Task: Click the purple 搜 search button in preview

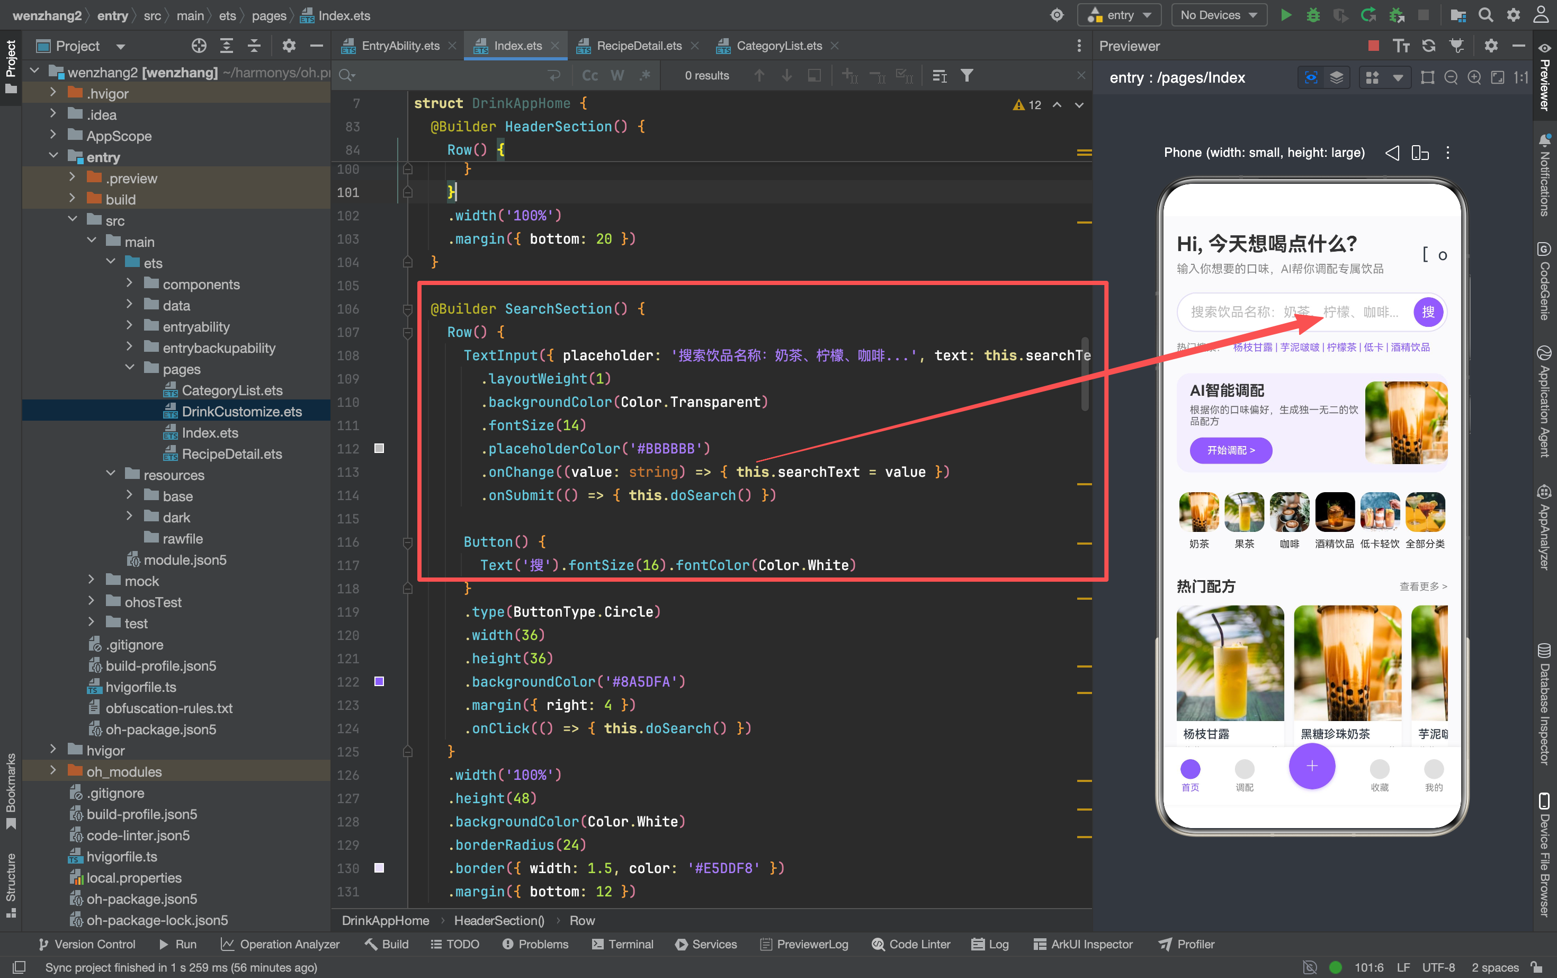Action: tap(1428, 313)
